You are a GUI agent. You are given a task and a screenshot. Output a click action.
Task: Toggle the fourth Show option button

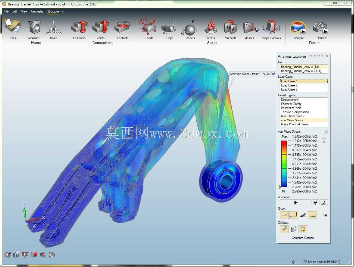[312, 215]
